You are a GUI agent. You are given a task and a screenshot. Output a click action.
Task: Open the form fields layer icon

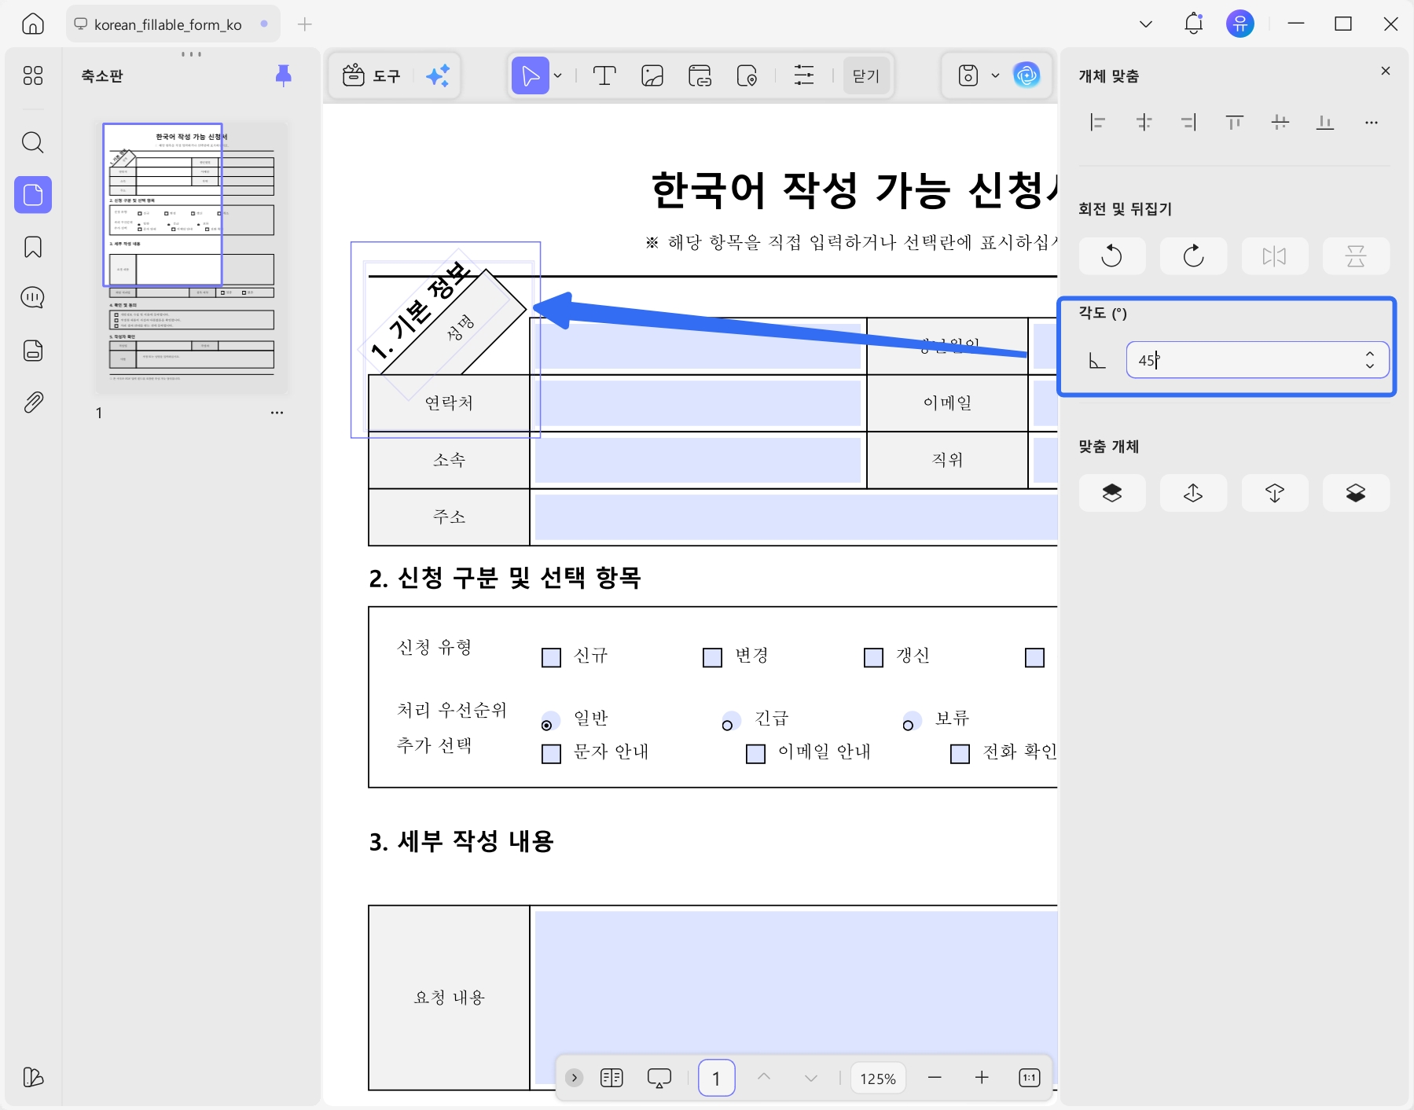[33, 351]
